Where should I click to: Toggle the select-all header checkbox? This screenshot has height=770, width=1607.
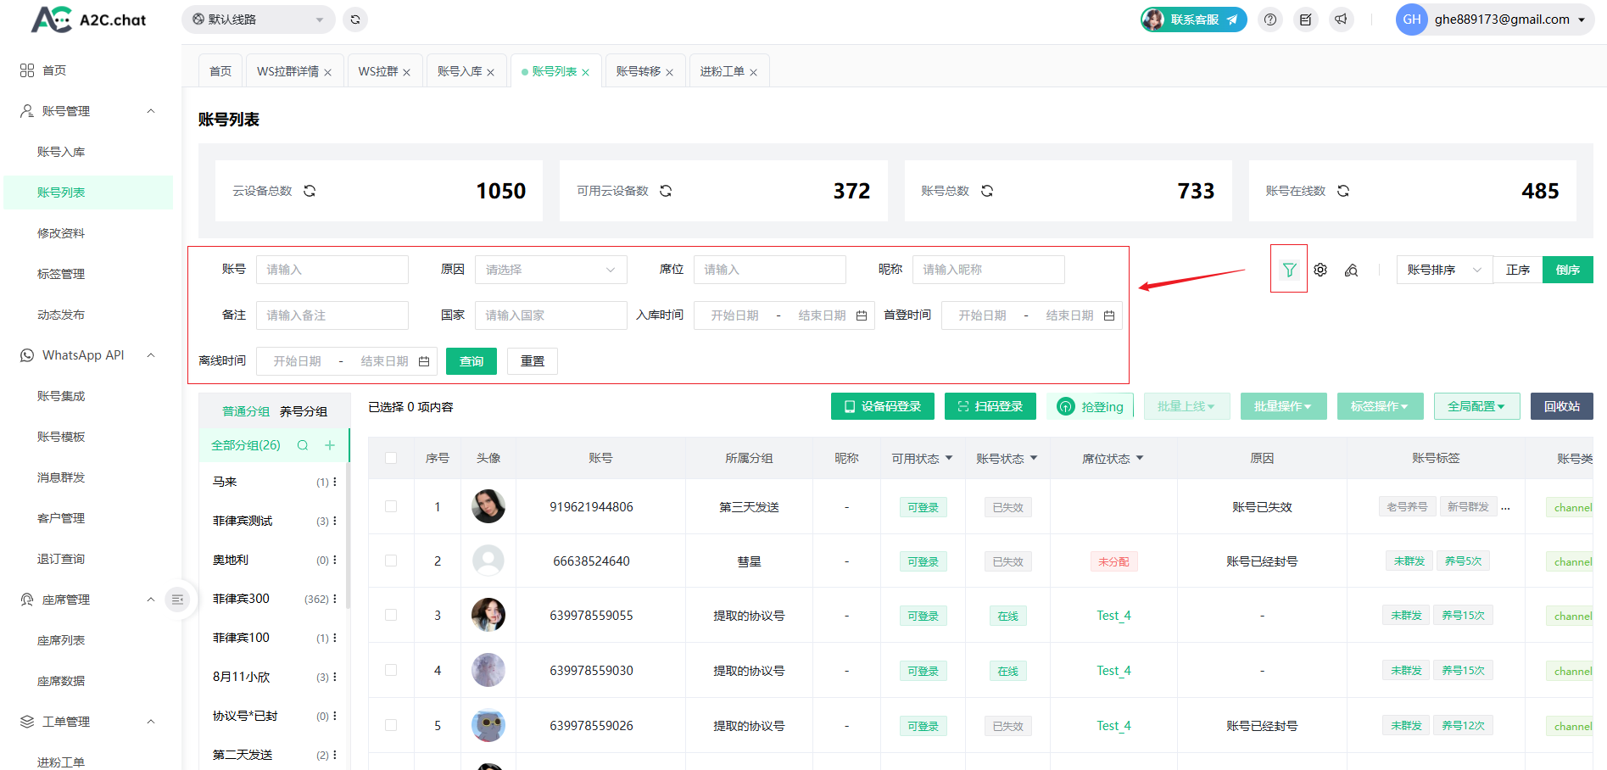click(x=391, y=458)
